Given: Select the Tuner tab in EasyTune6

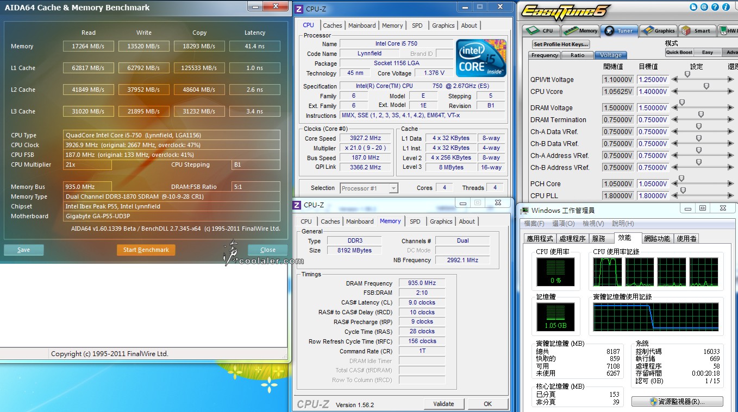Looking at the screenshot, I should 619,30.
